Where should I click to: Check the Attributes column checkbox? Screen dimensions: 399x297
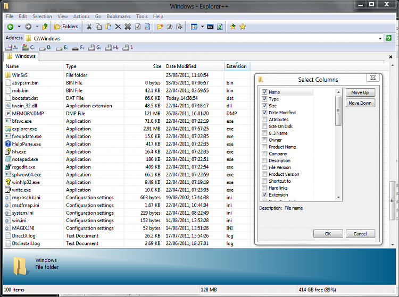[x=264, y=120]
